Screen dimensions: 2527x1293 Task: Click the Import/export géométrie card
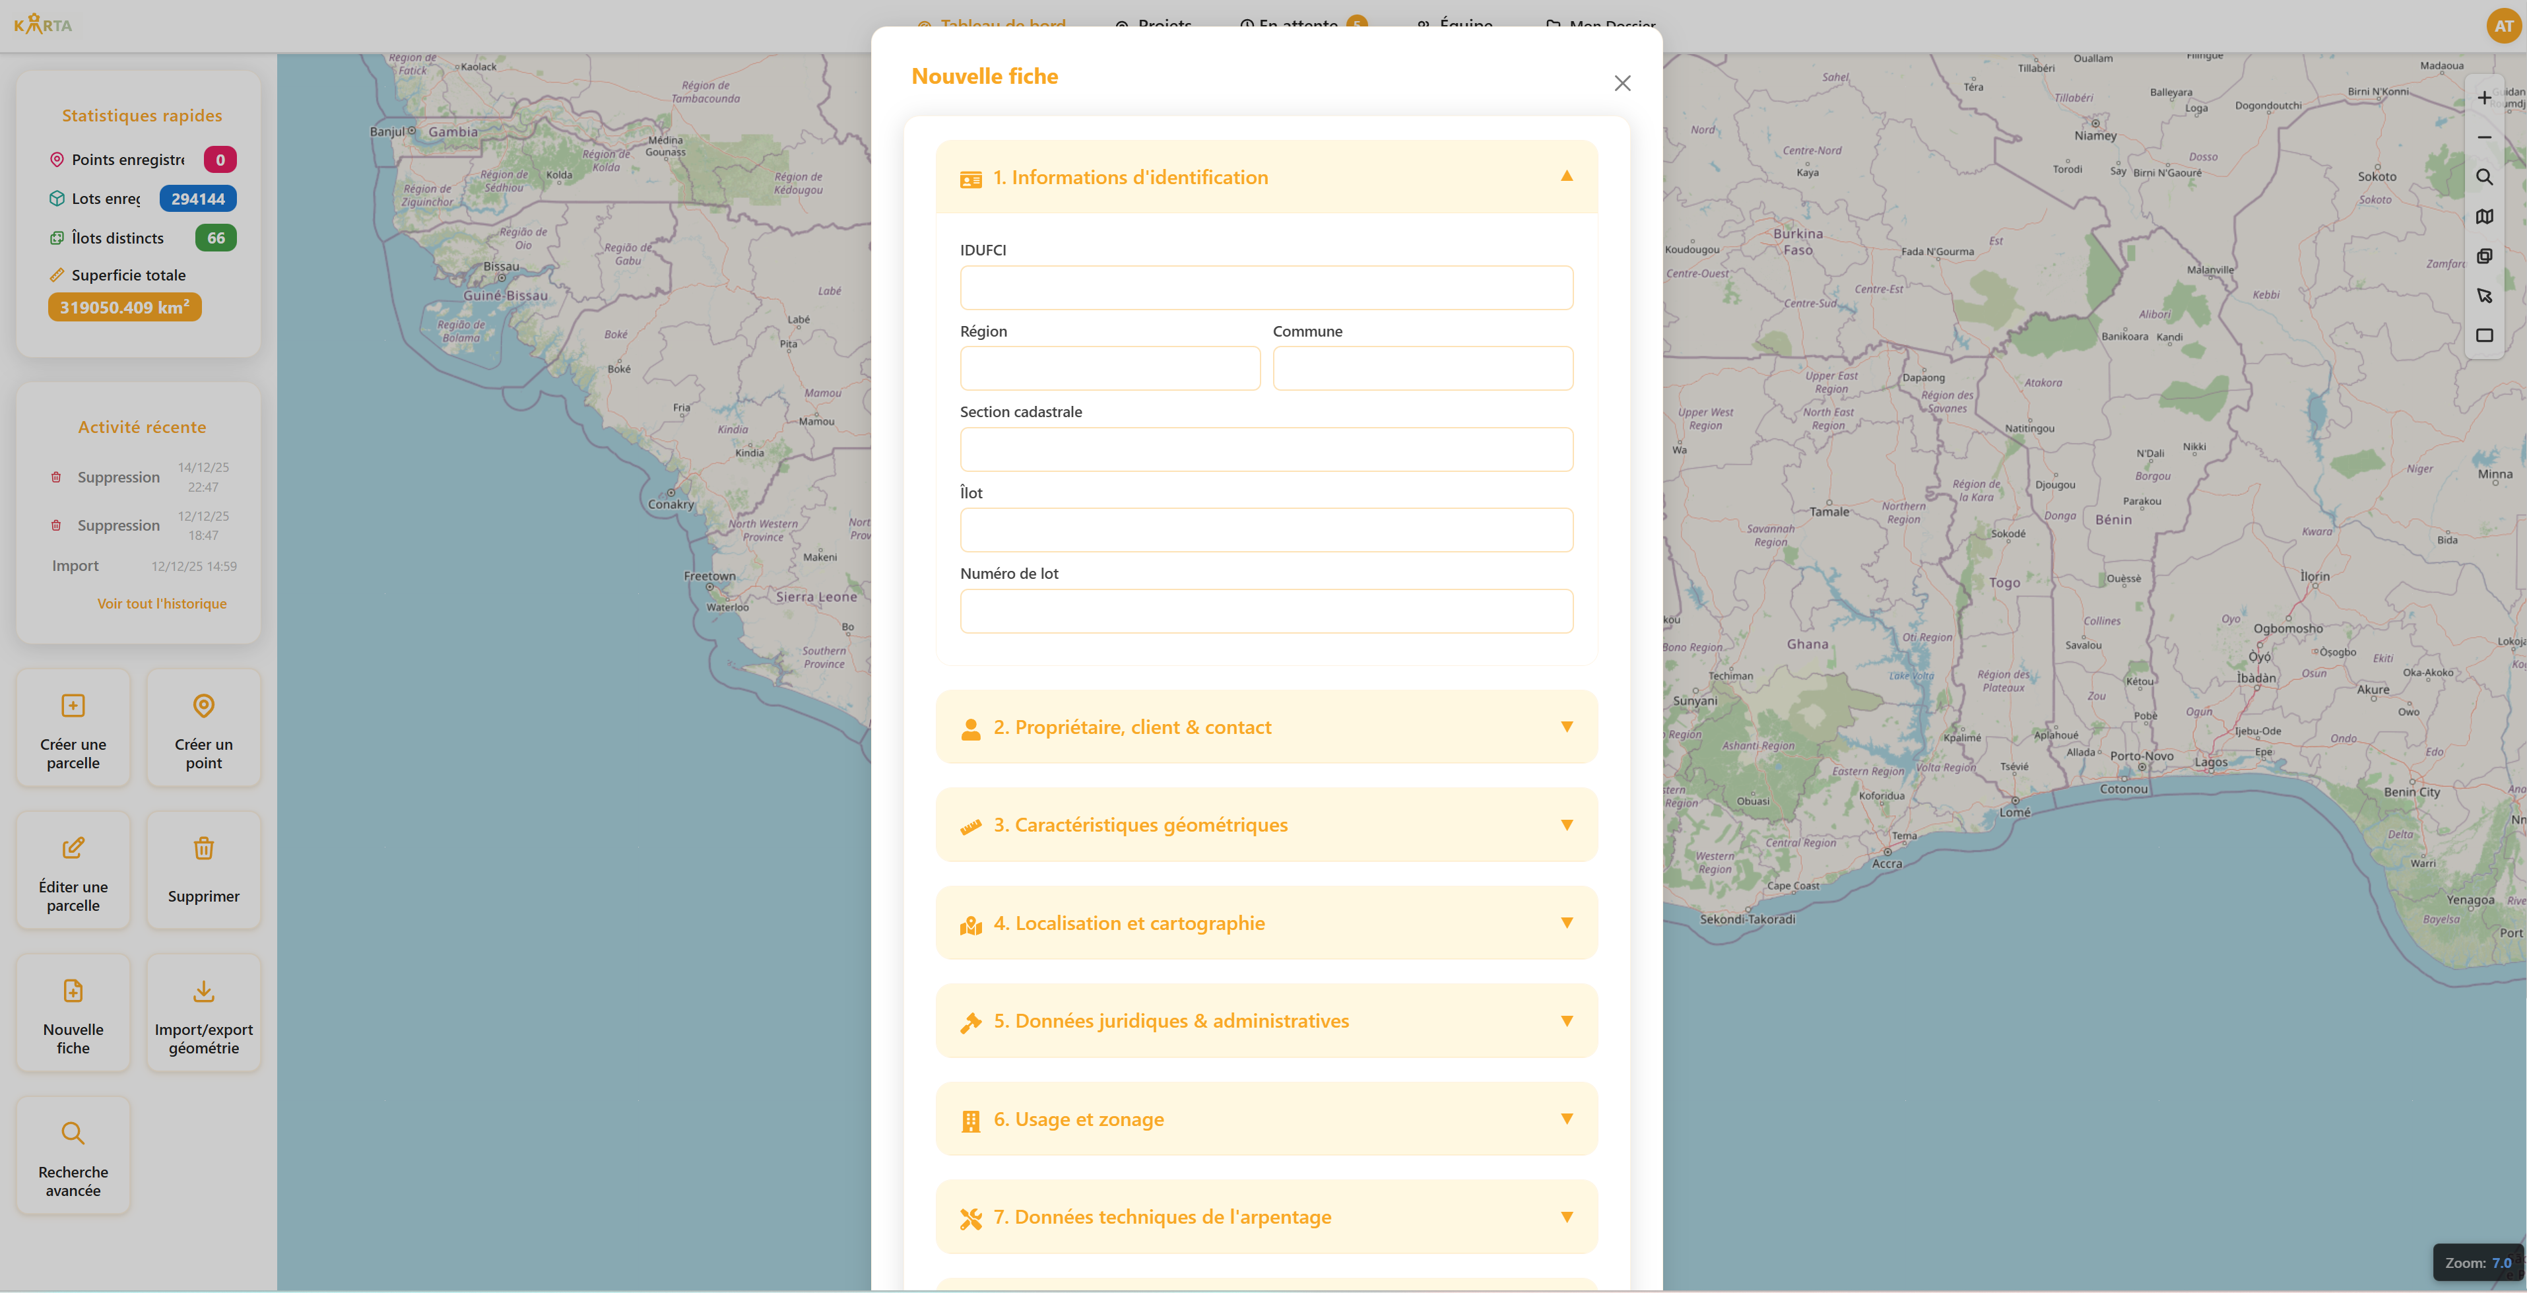click(203, 1013)
